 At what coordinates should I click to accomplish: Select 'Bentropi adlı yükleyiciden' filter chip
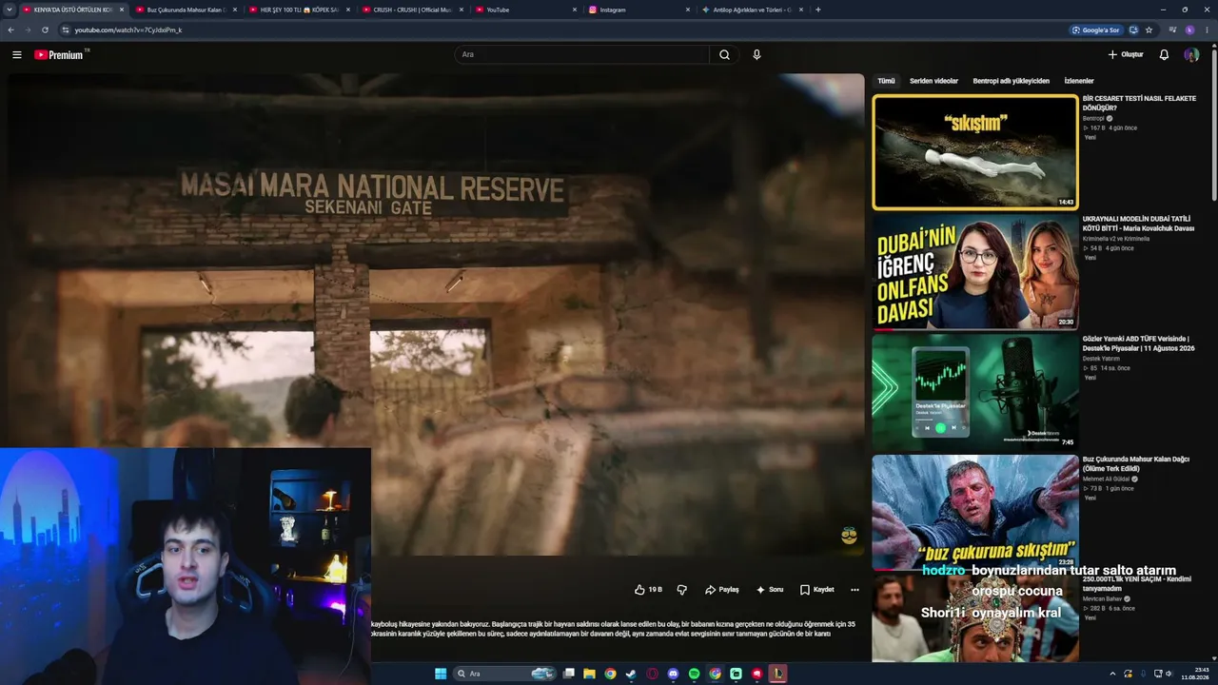(x=1011, y=81)
